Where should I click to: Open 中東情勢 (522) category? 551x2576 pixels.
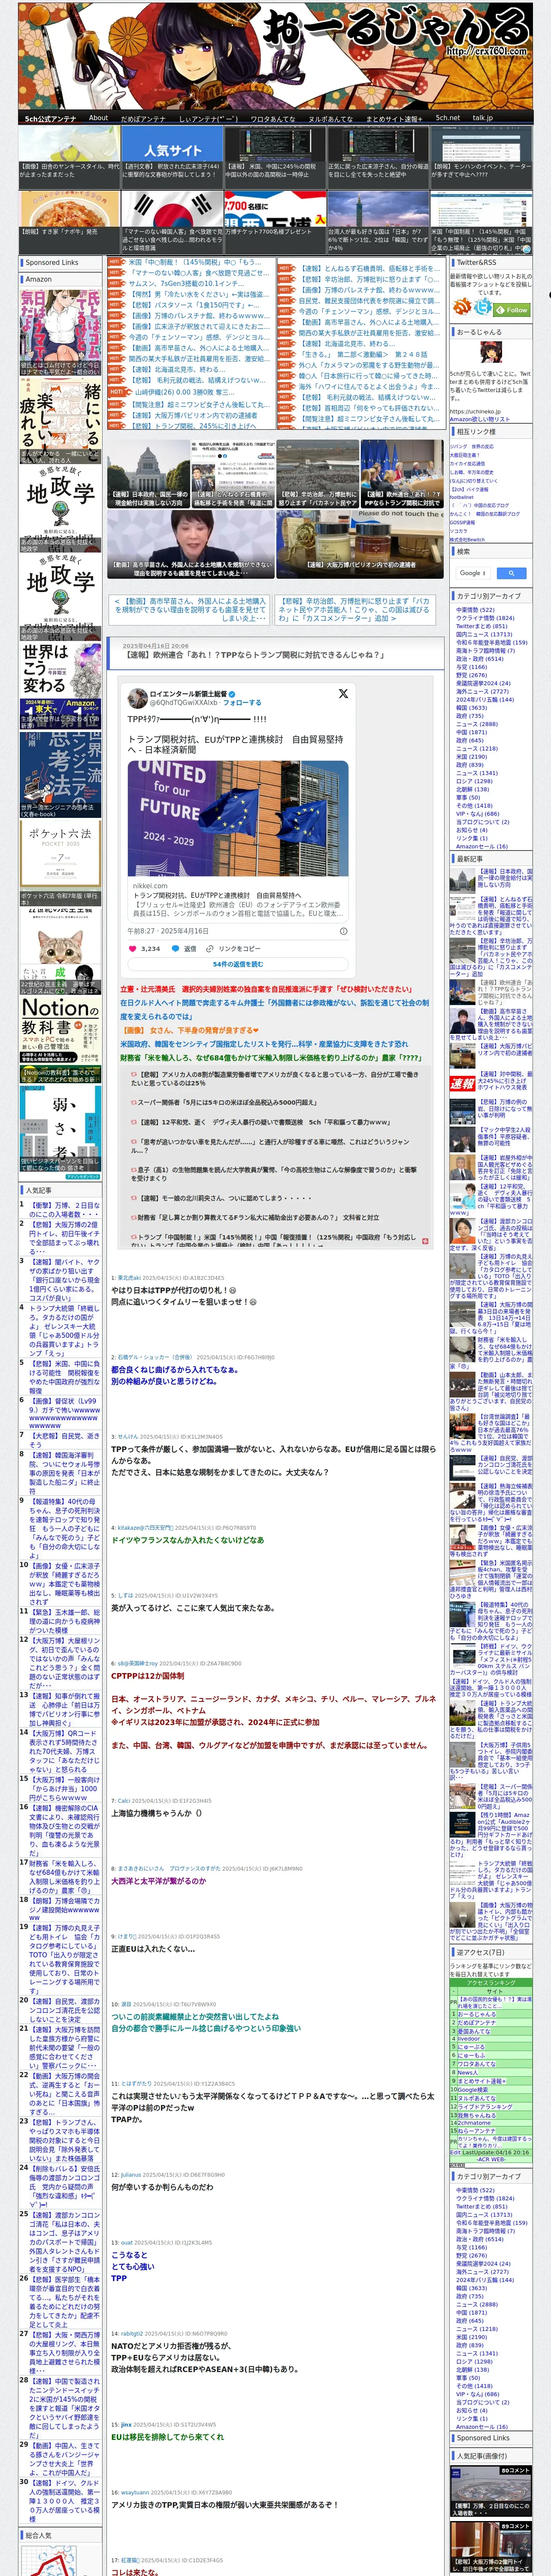pos(475,610)
